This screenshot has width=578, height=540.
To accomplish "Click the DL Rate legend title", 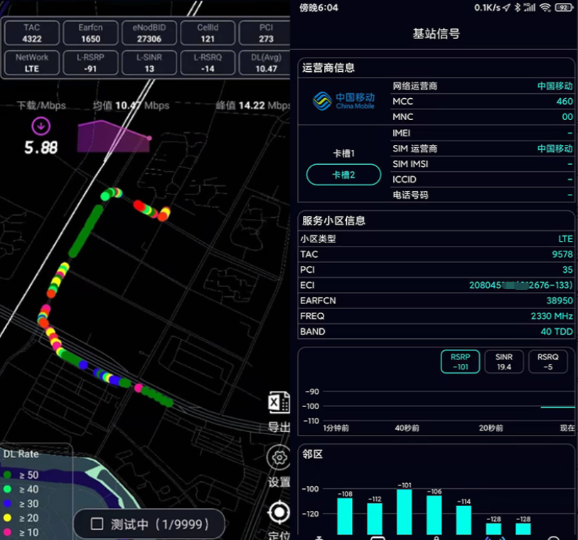I will point(21,454).
